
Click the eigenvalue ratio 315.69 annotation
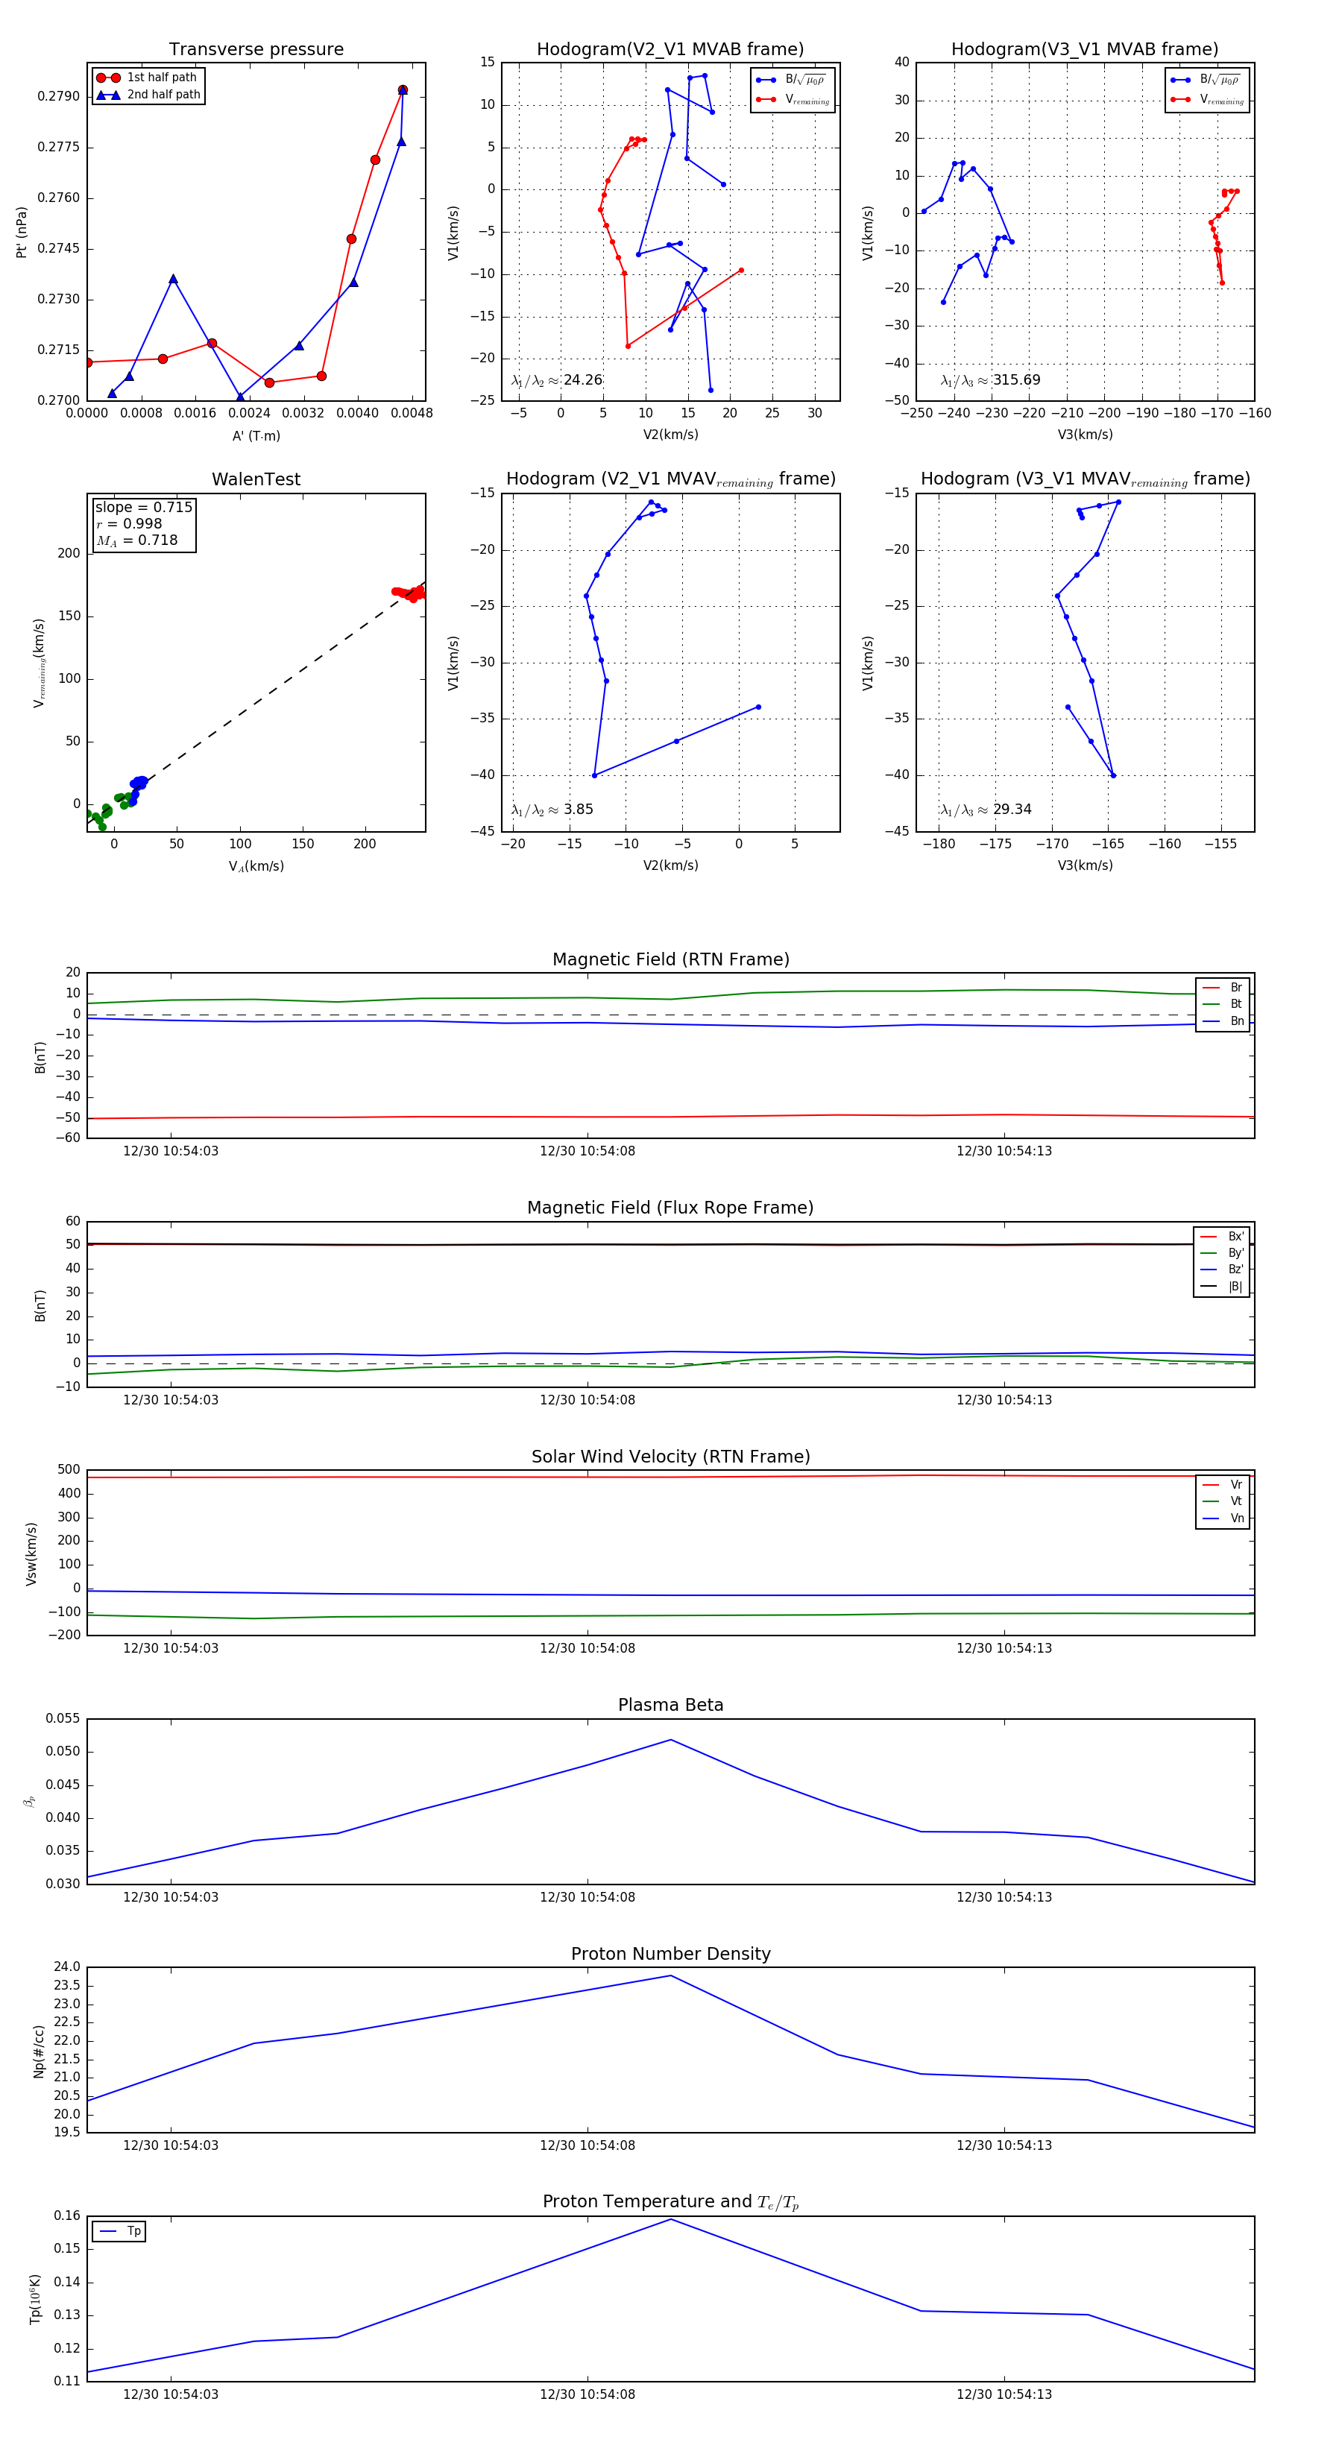click(x=991, y=380)
